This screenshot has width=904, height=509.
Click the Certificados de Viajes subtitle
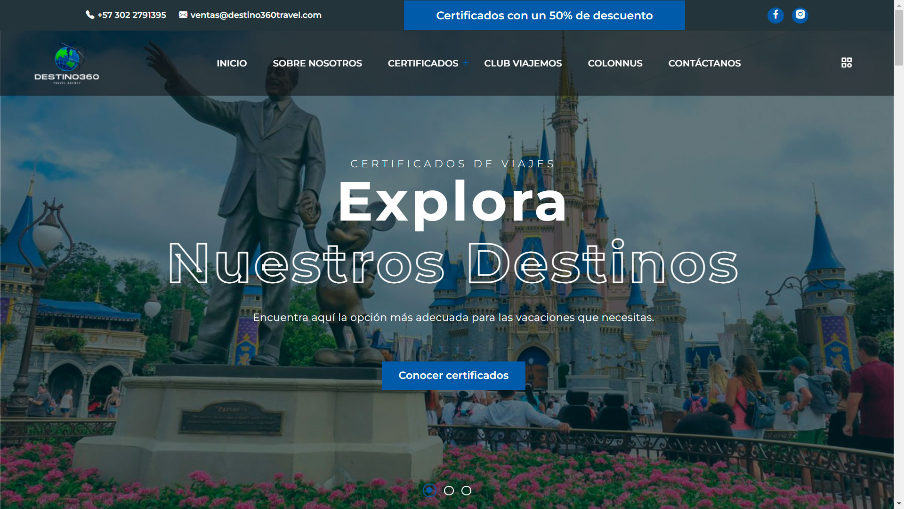click(x=453, y=164)
